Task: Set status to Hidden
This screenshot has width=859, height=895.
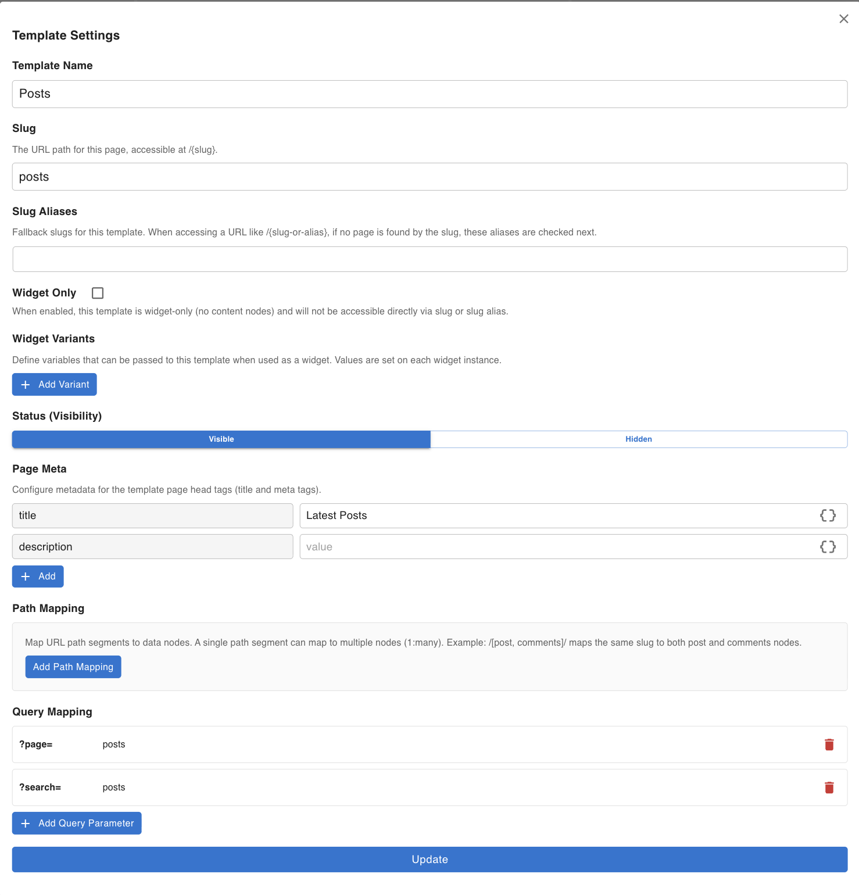Action: click(x=638, y=439)
